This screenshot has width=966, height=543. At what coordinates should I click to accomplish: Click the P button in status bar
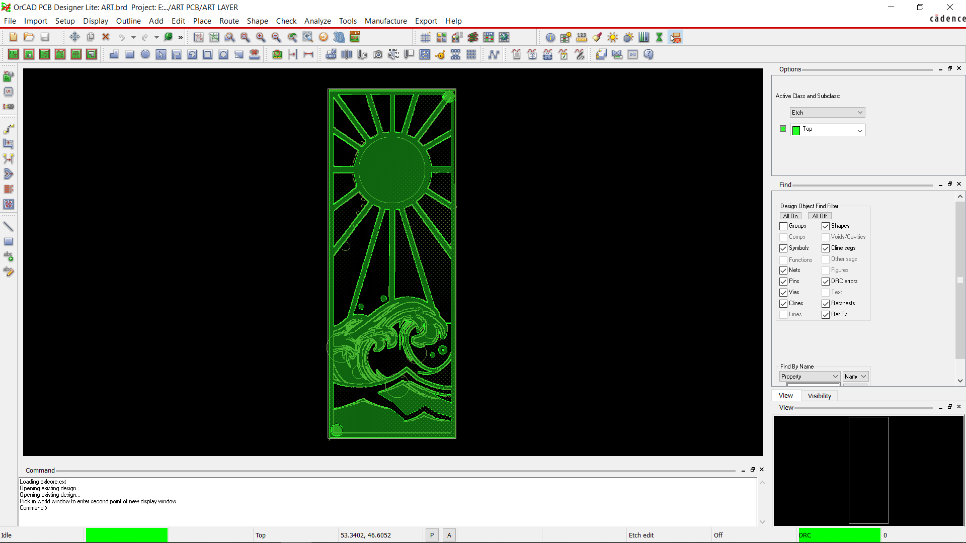pyautogui.click(x=432, y=535)
